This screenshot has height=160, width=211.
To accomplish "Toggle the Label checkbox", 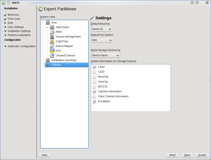I will [95, 67].
